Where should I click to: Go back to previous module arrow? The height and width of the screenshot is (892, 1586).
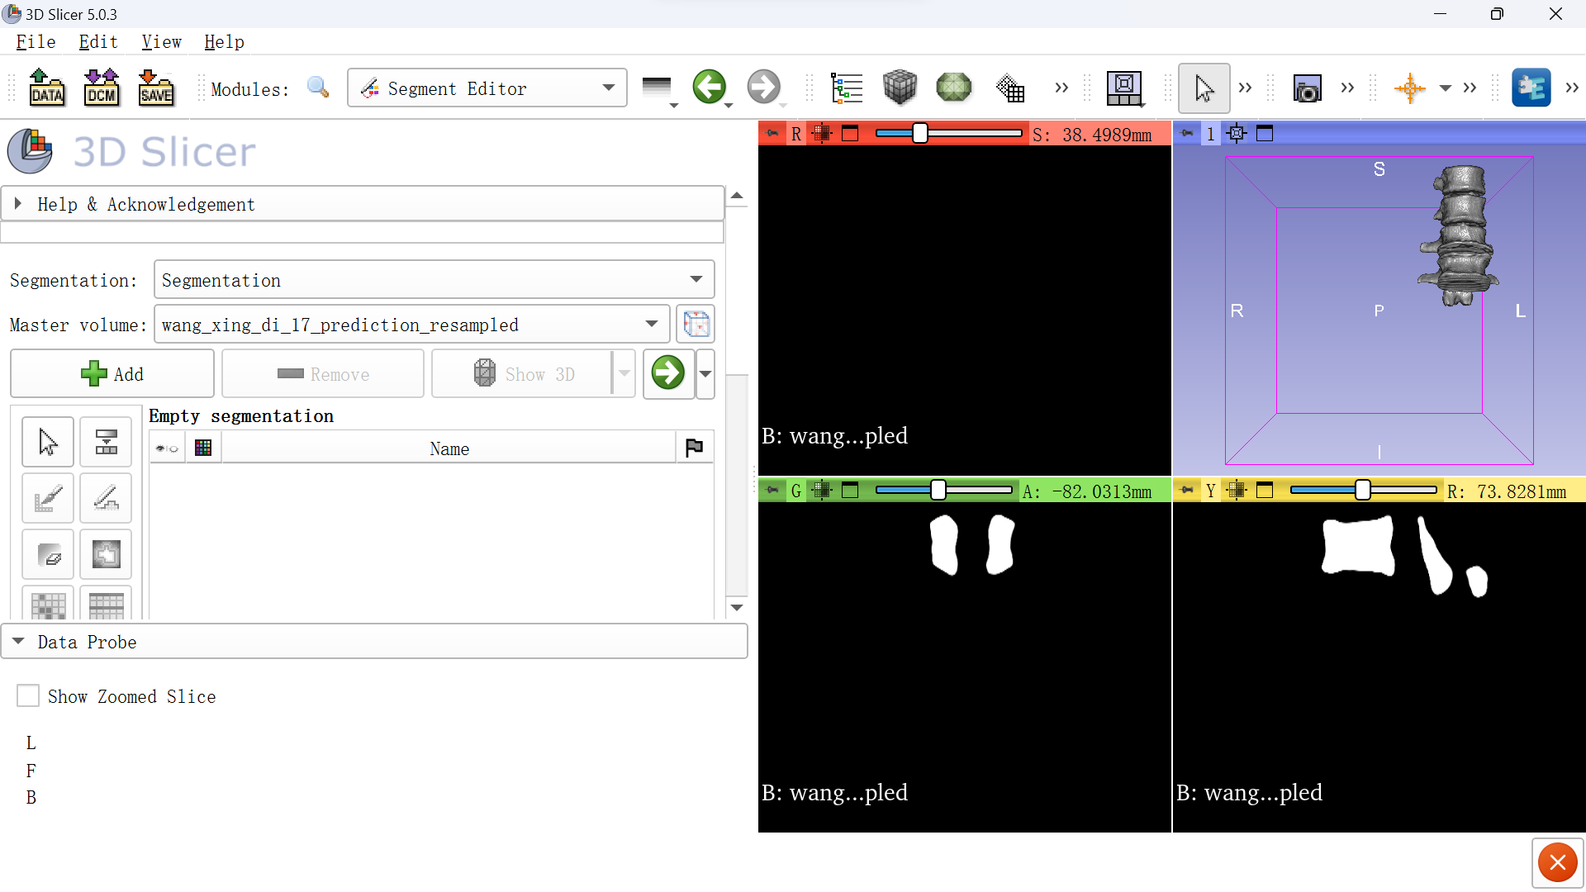[709, 87]
